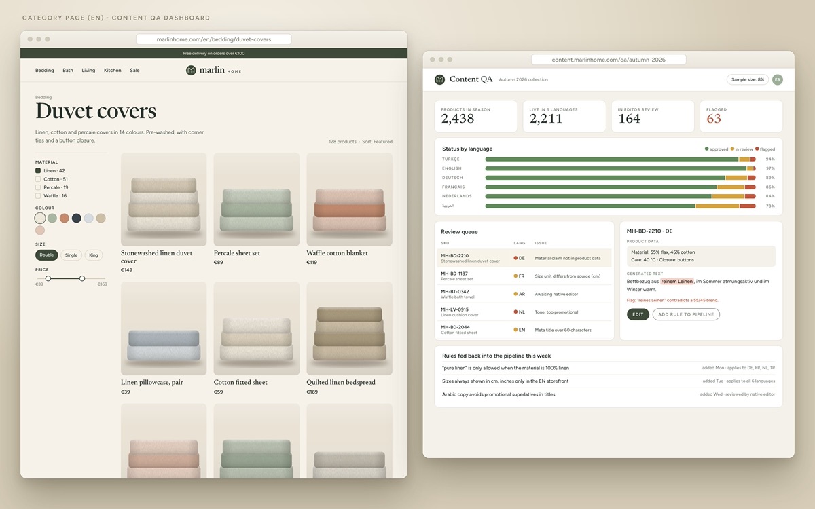Click the red status dot beside DE

516,258
